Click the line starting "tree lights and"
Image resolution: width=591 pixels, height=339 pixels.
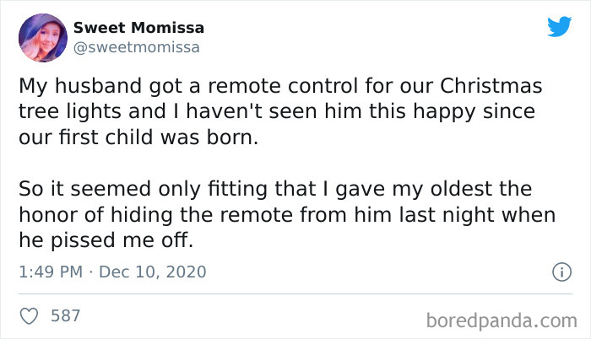[277, 112]
